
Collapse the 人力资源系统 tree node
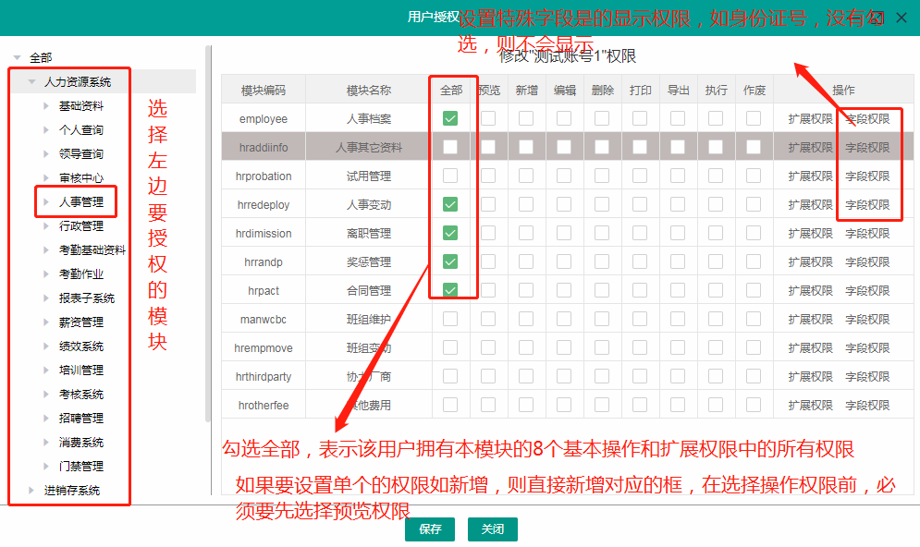pyautogui.click(x=32, y=82)
